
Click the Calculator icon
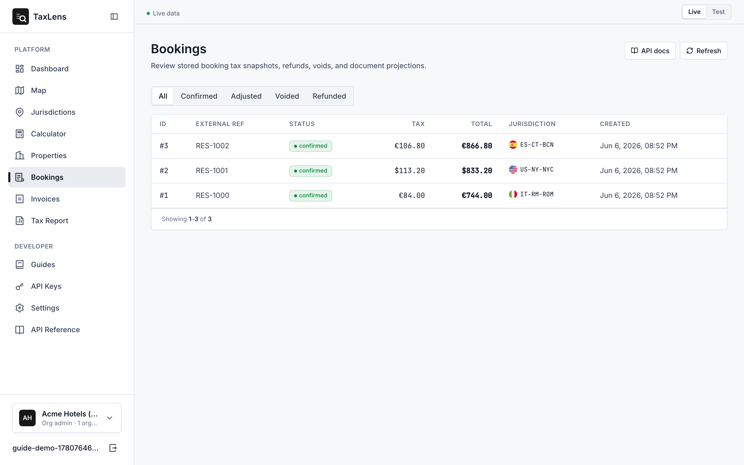tap(20, 134)
